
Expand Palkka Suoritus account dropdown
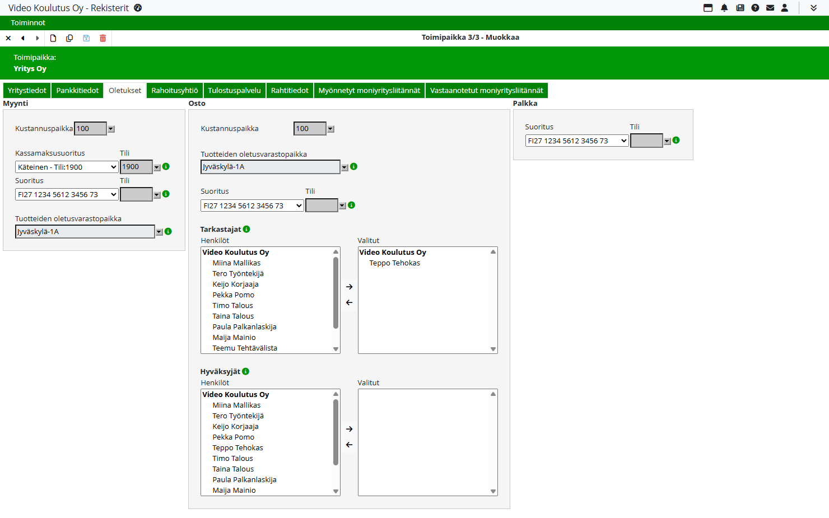(x=576, y=141)
